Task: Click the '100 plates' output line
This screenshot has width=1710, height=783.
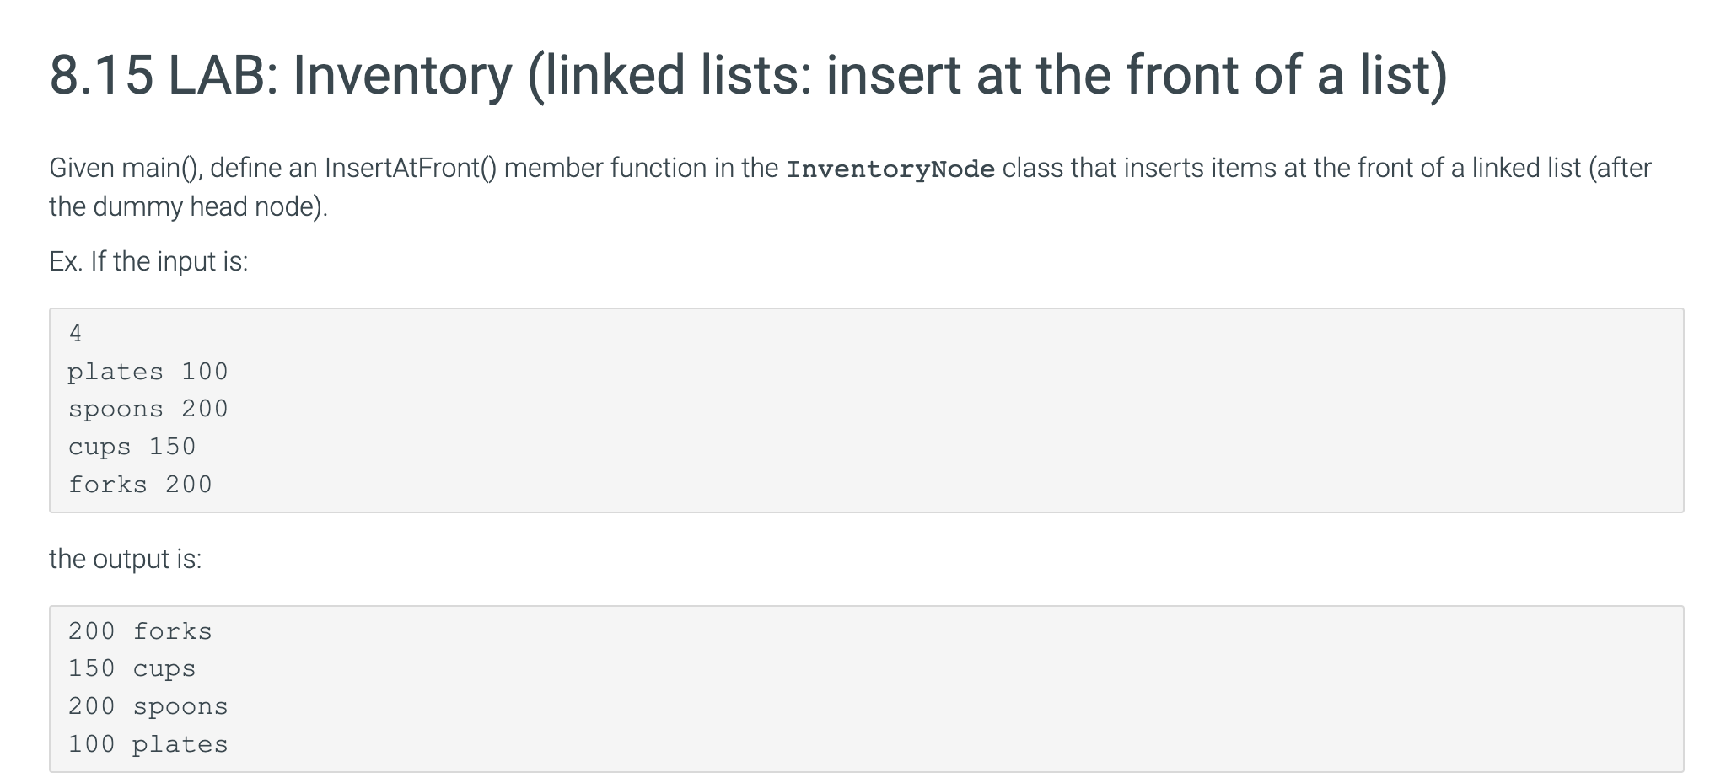Action: click(x=148, y=744)
